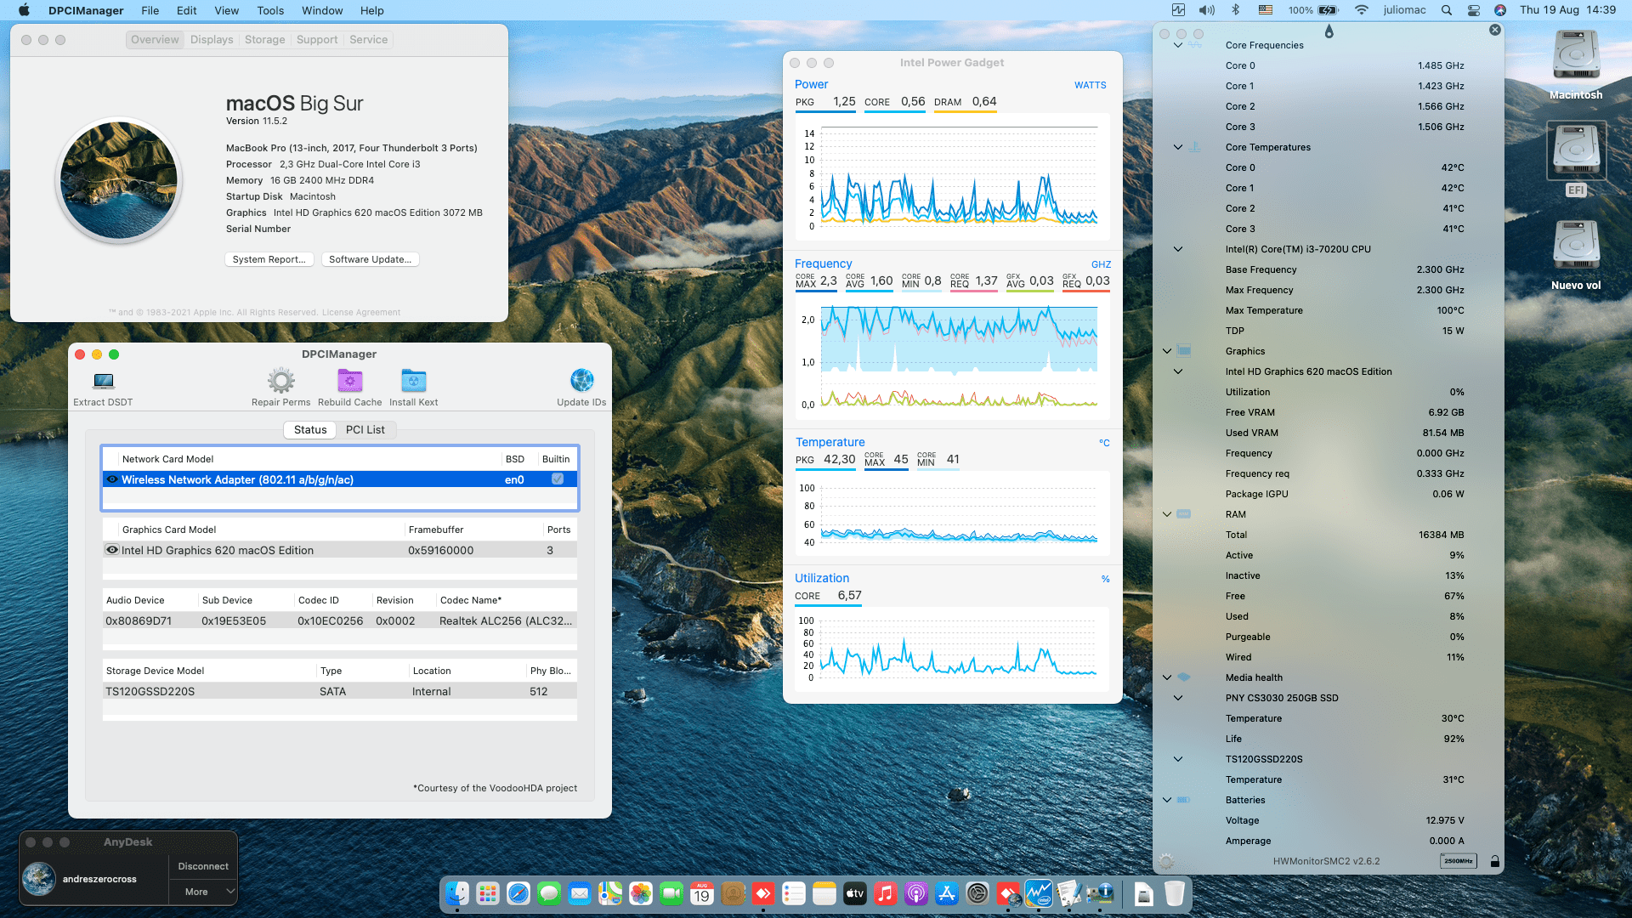Open the File menu
This screenshot has width=1632, height=918.
click(150, 10)
